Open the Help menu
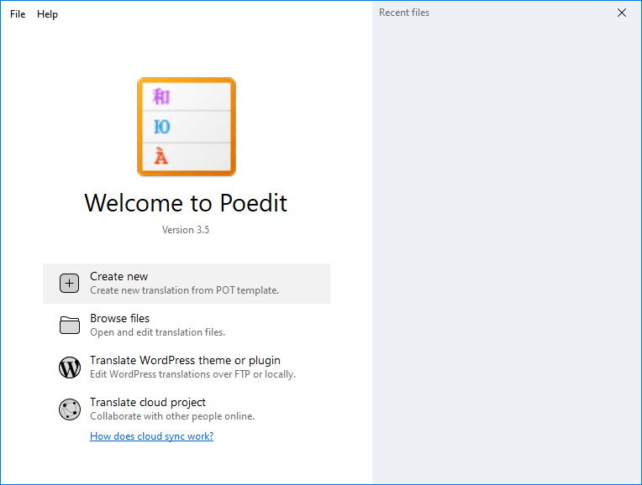642x485 pixels. pos(47,14)
